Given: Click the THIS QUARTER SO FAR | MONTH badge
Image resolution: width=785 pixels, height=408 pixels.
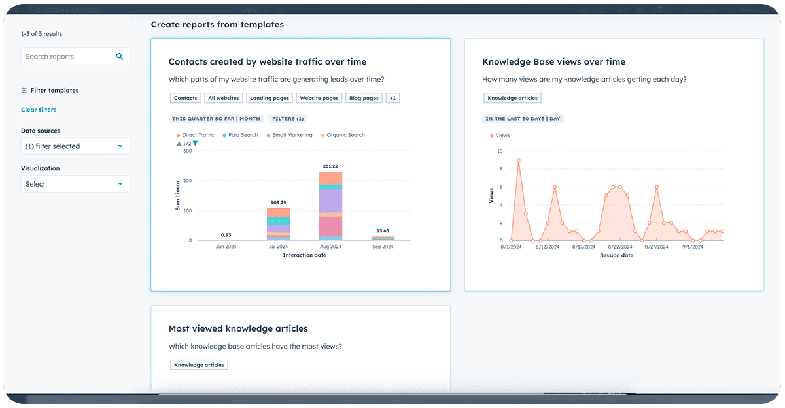Looking at the screenshot, I should coord(216,119).
